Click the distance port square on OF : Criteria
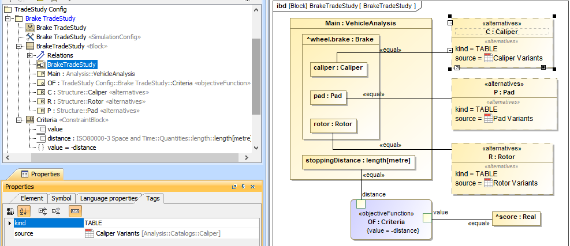The width and height of the screenshot is (570, 246). coord(361,203)
